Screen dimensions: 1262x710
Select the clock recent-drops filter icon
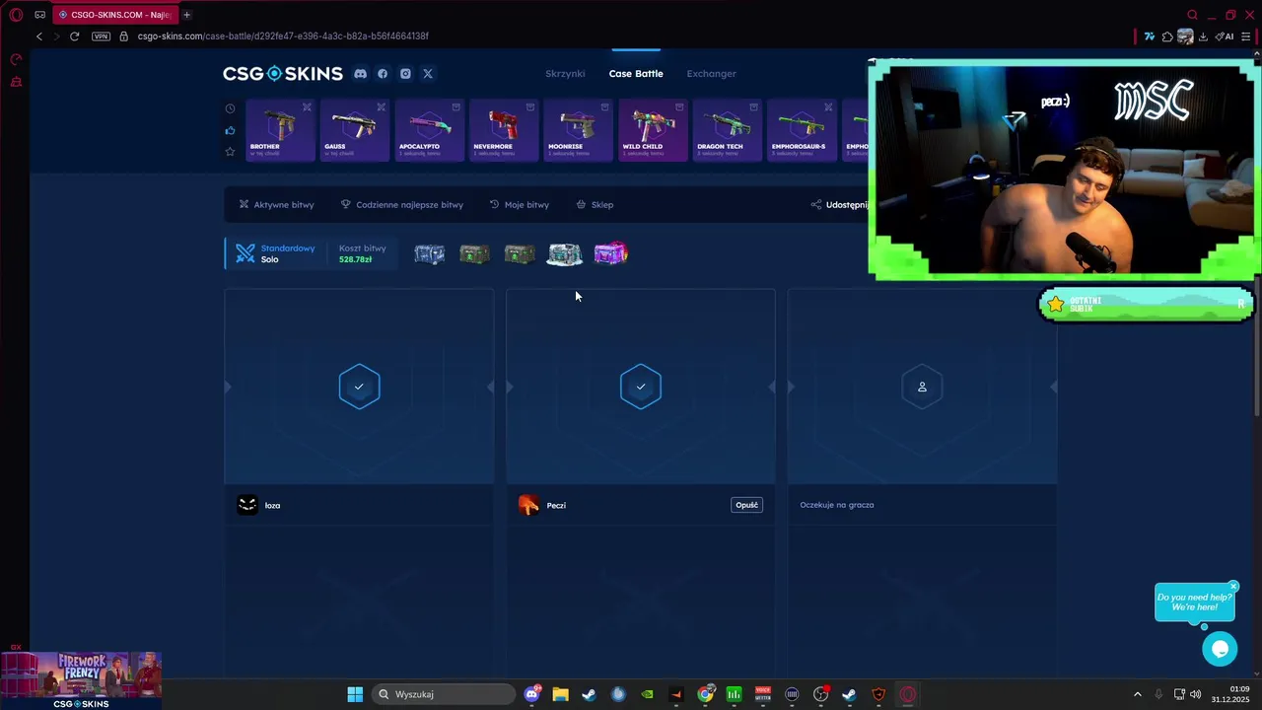coord(230,108)
